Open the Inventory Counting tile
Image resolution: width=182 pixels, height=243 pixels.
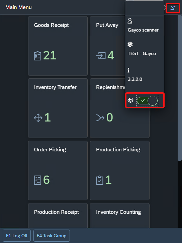[x=120, y=215]
